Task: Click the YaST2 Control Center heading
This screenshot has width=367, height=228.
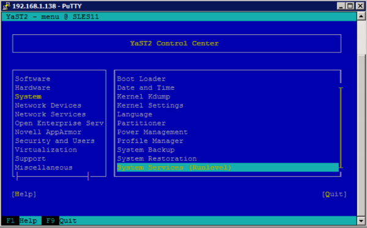Action: click(174, 43)
